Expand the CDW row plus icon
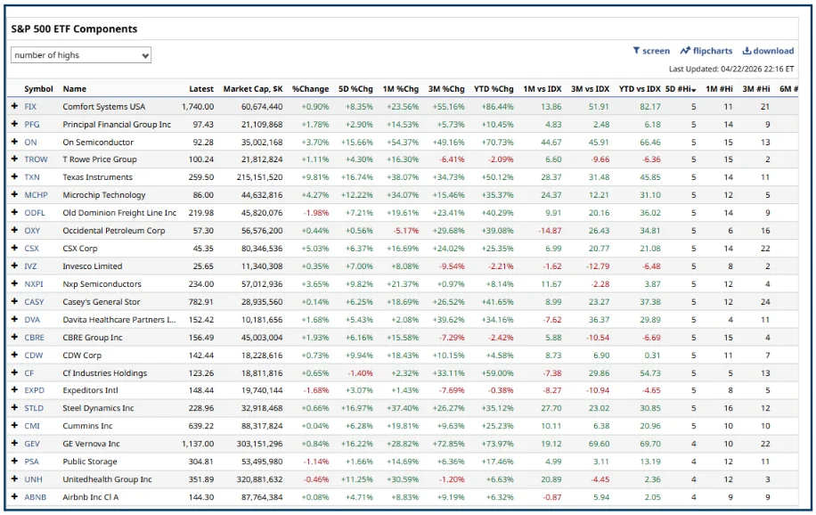The image size is (816, 515). click(x=14, y=356)
